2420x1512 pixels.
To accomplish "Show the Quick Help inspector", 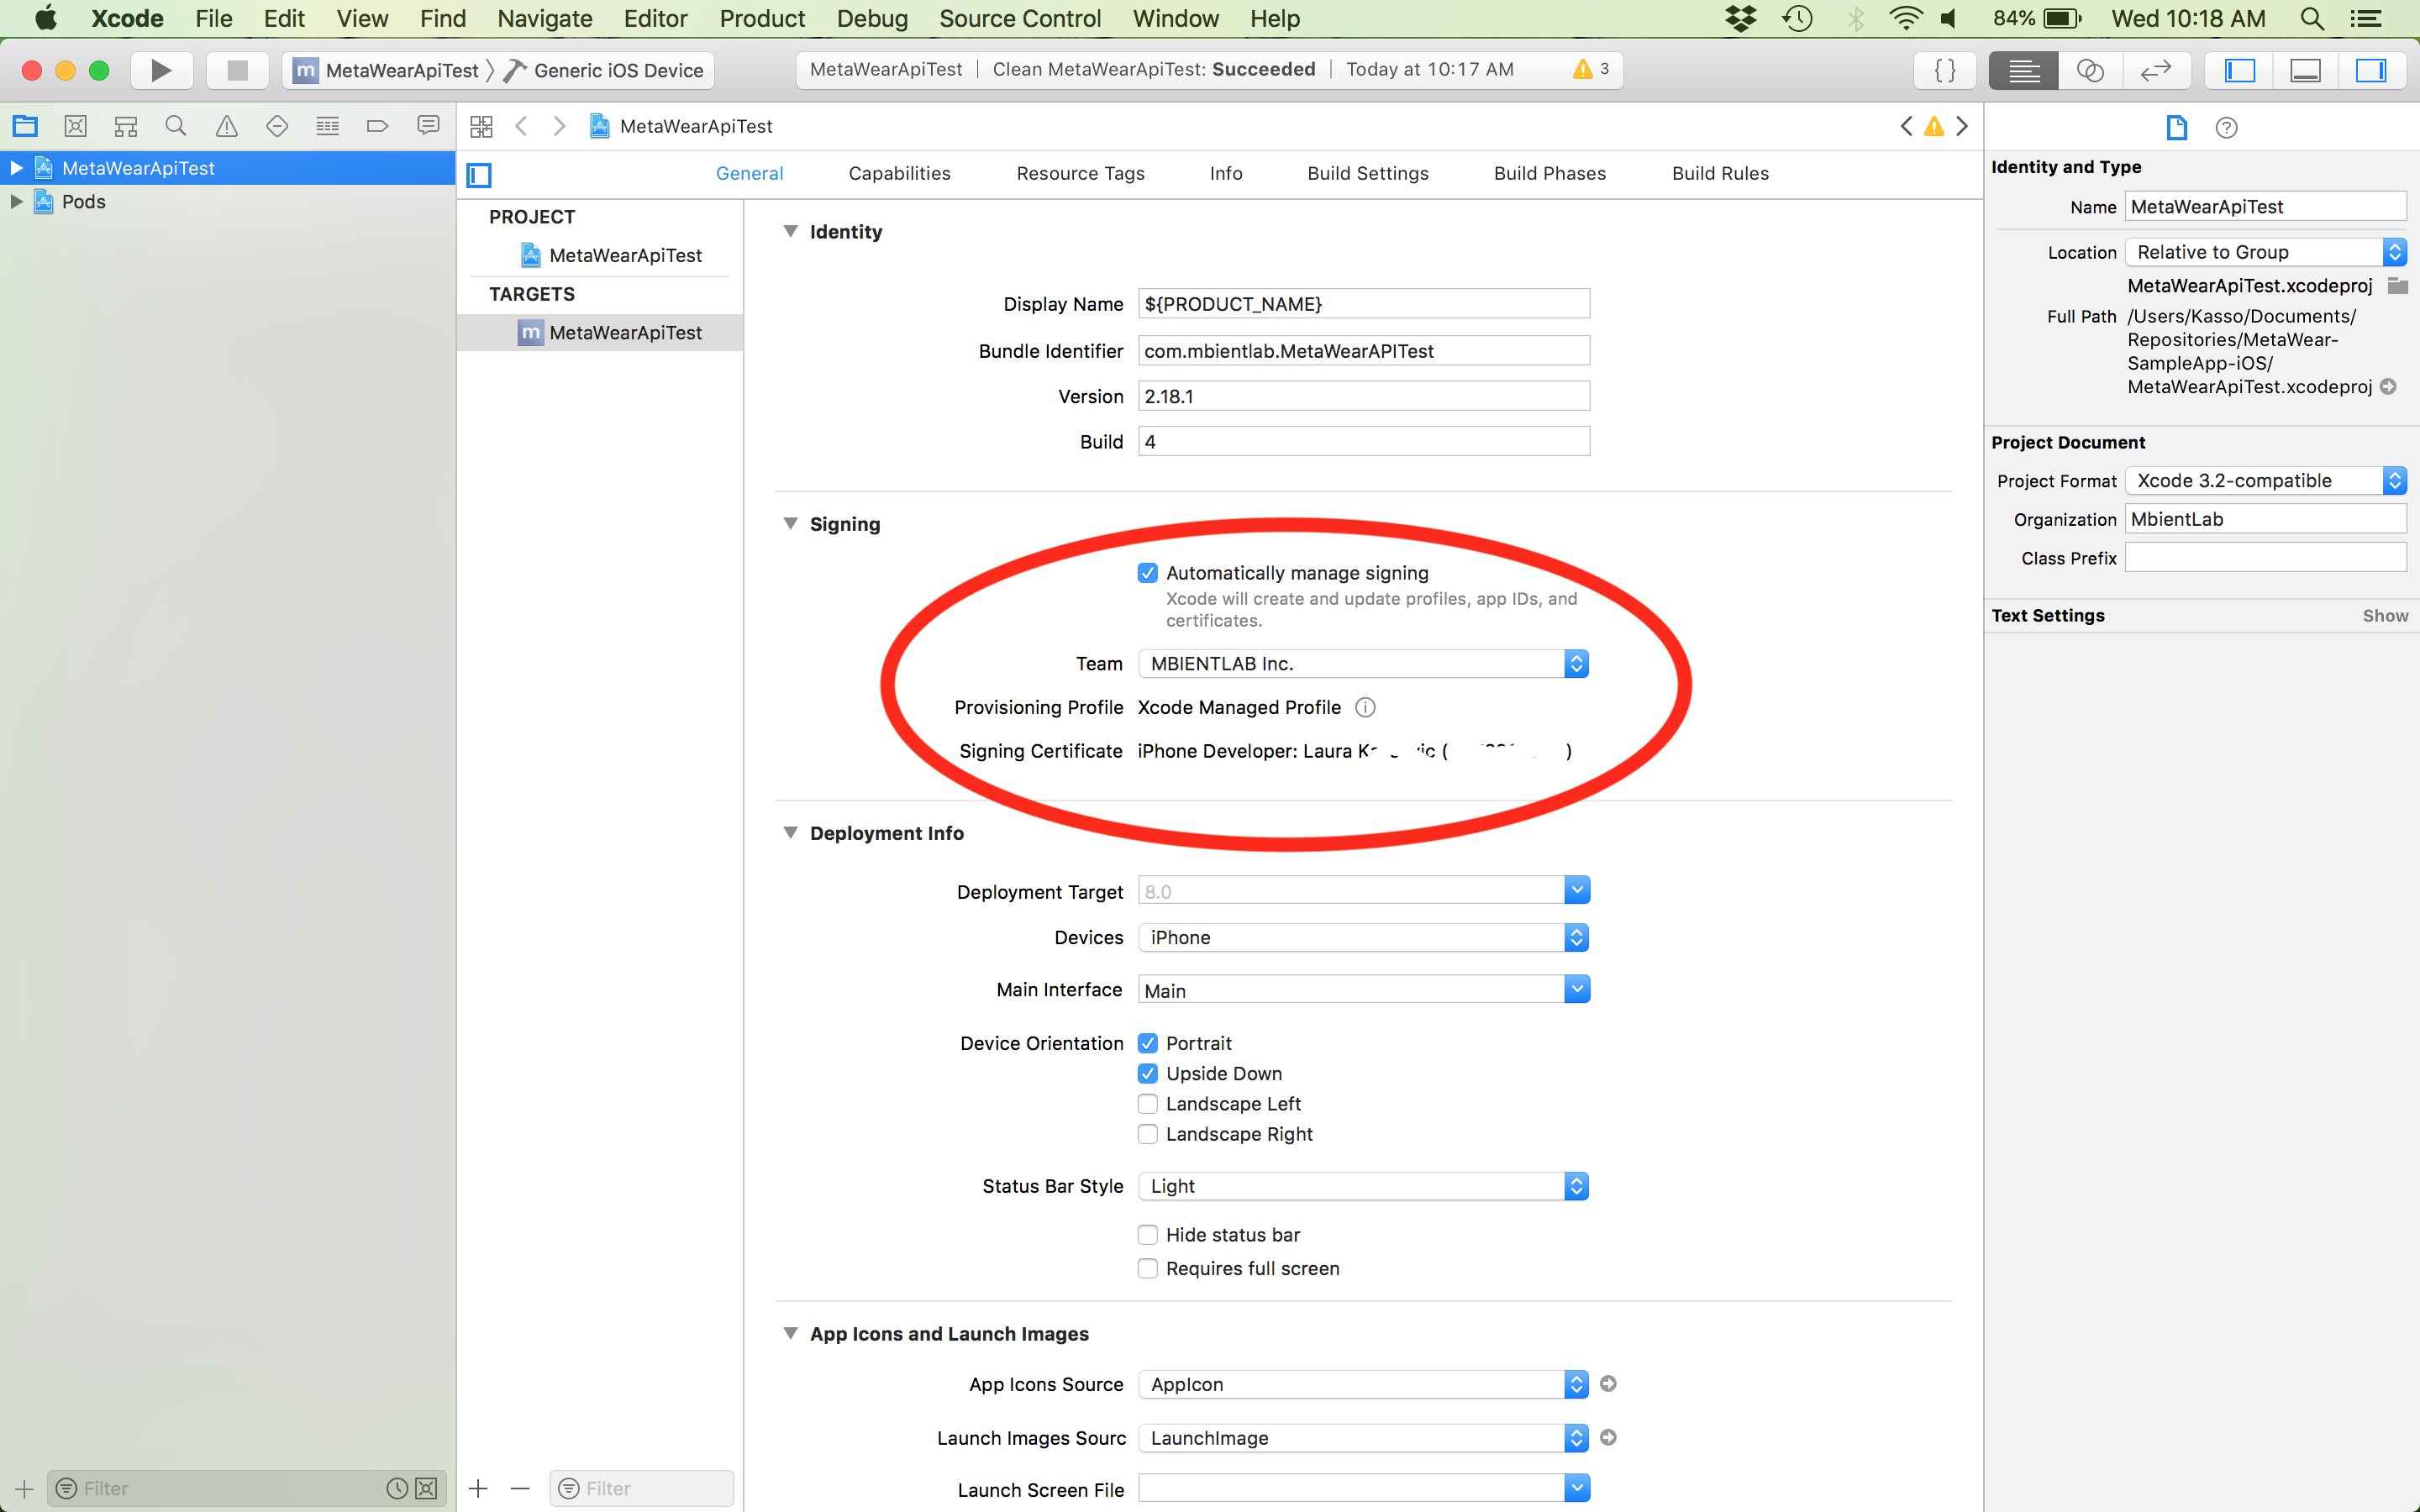I will (x=2226, y=127).
